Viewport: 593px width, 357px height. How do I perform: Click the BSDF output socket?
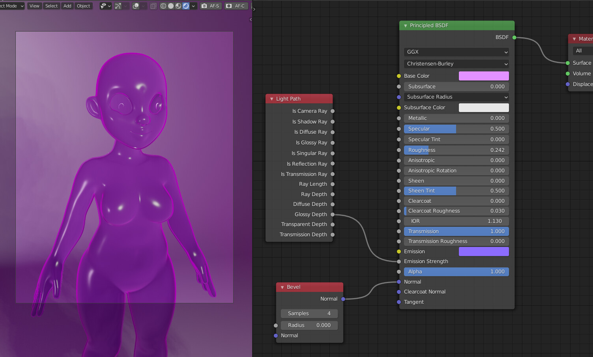[514, 37]
